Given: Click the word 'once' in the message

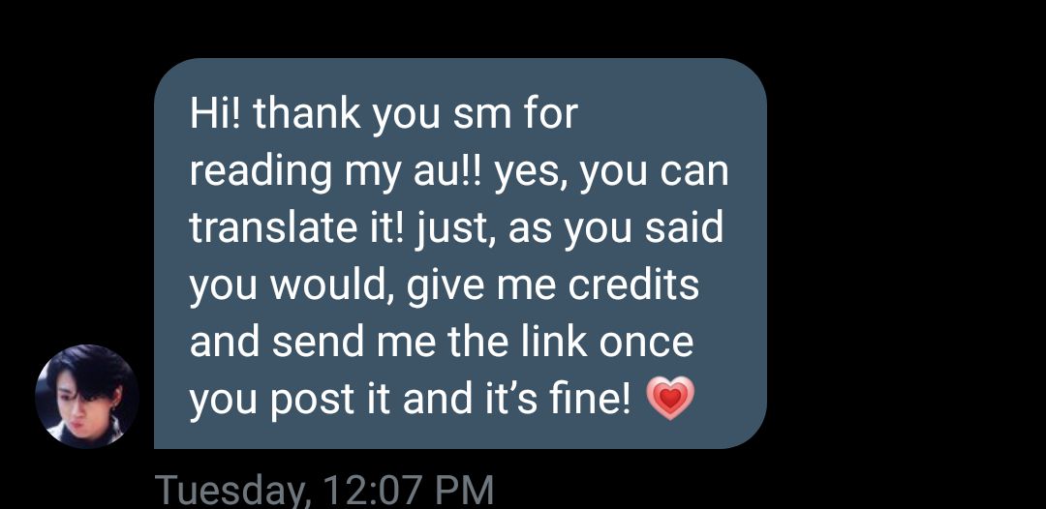Looking at the screenshot, I should 646,344.
